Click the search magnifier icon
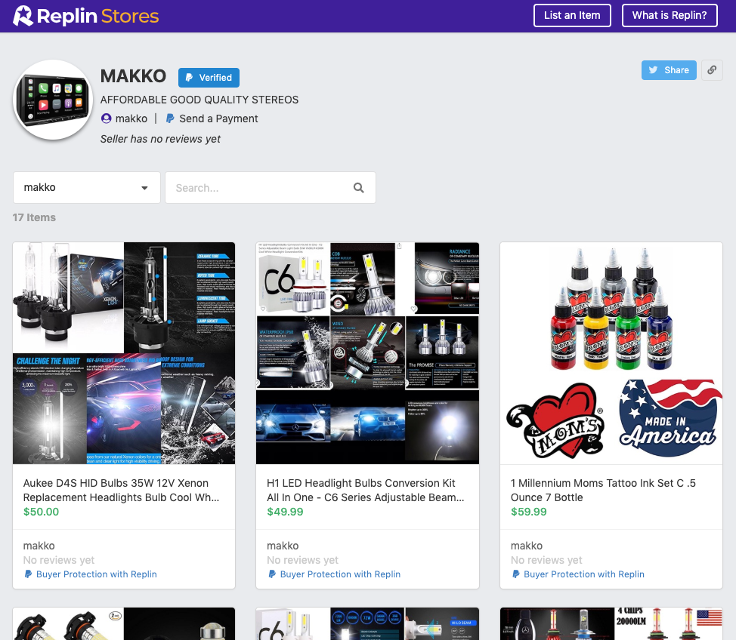The height and width of the screenshot is (640, 736). (358, 187)
